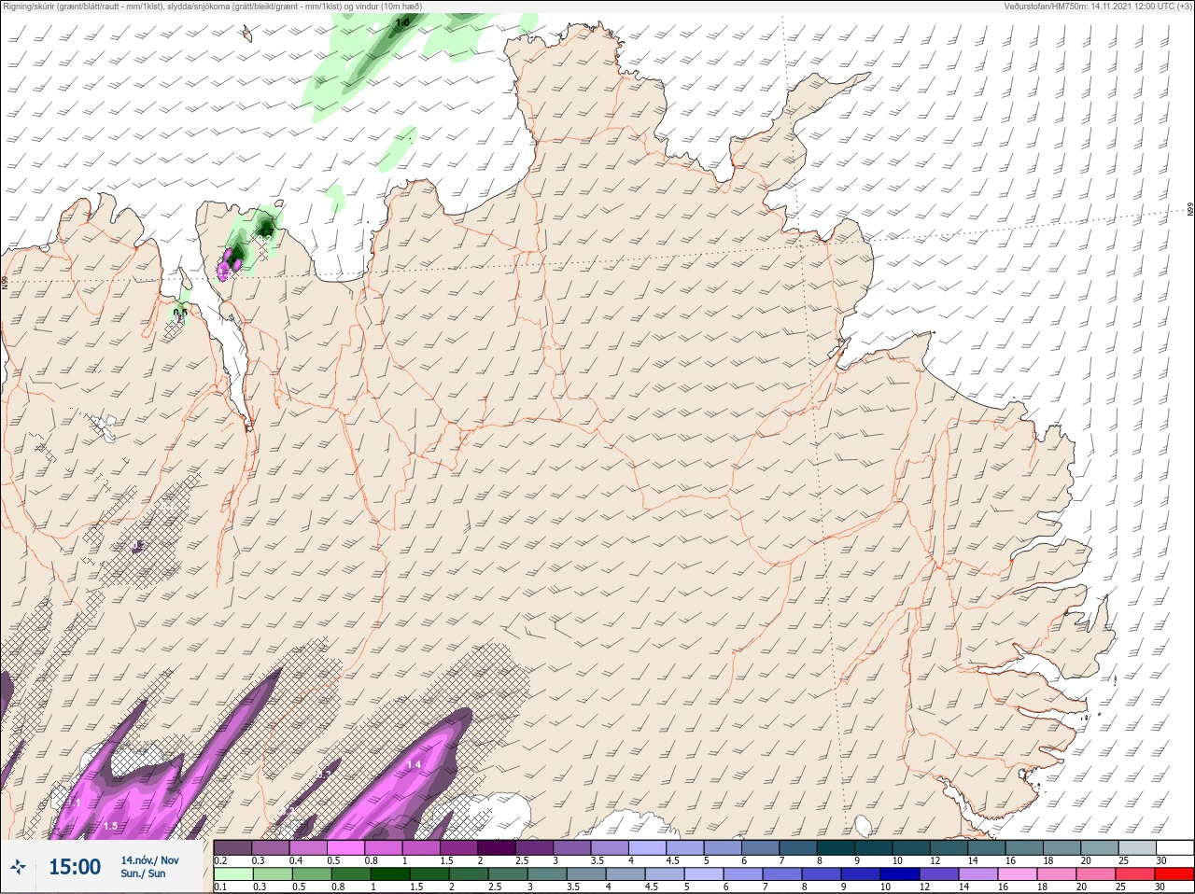This screenshot has height=894, width=1195.
Task: Click the 'N99' latitude label on the right edge
Action: pyautogui.click(x=1190, y=210)
